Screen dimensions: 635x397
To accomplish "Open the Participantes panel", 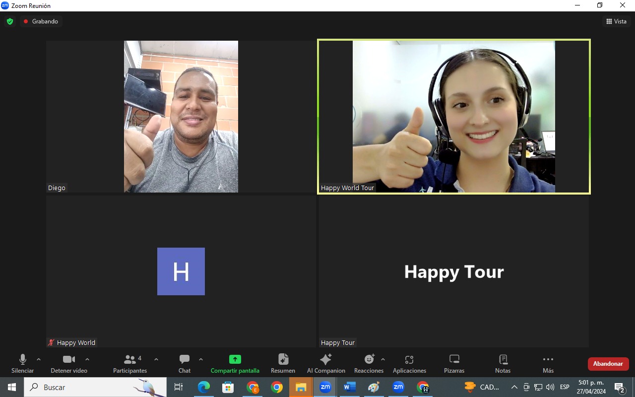I will pyautogui.click(x=130, y=364).
